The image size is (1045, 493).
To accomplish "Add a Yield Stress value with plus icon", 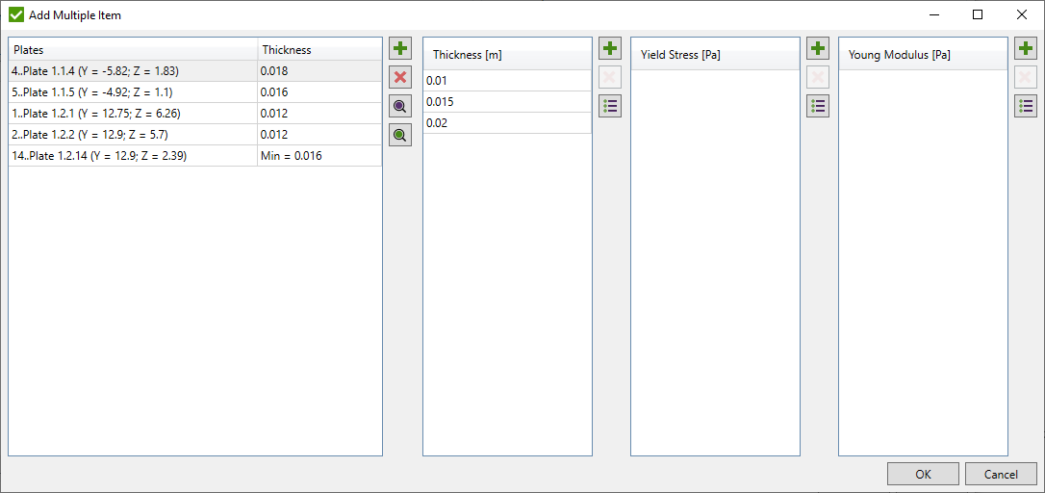I will tap(817, 48).
